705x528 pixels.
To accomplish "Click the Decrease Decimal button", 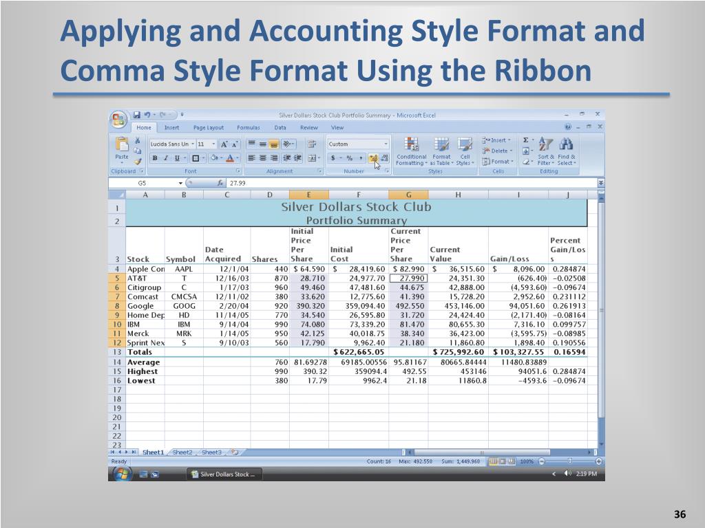I will point(384,158).
